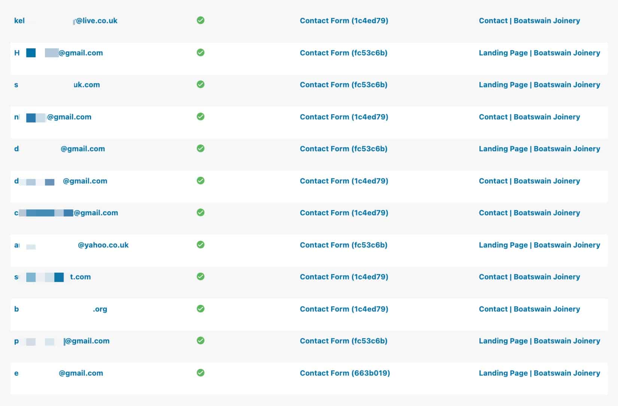This screenshot has height=406, width=618.
Task: Open Contact | Boatswain Joinery in the n…@gmail.com row
Action: click(x=529, y=117)
